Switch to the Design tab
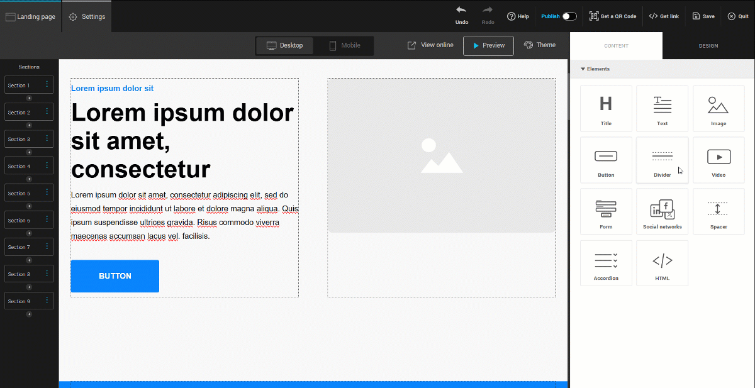Viewport: 755px width, 388px height. (708, 45)
